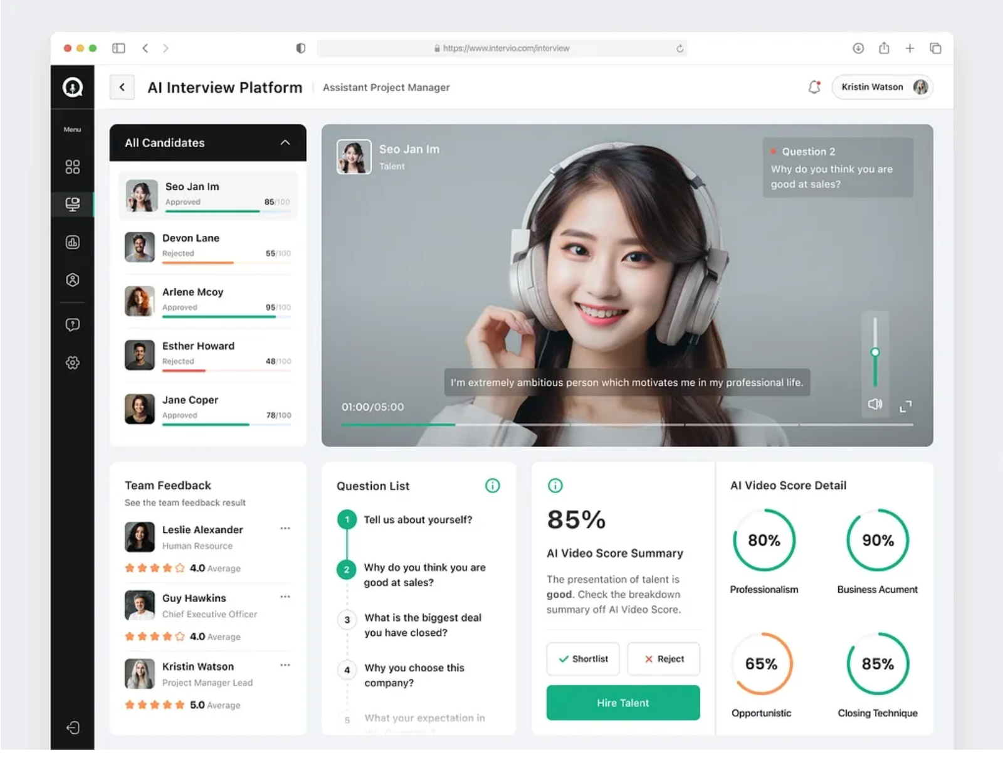Select candidate Arlene Mcoy from the list
The width and height of the screenshot is (1003, 779).
[x=207, y=301]
